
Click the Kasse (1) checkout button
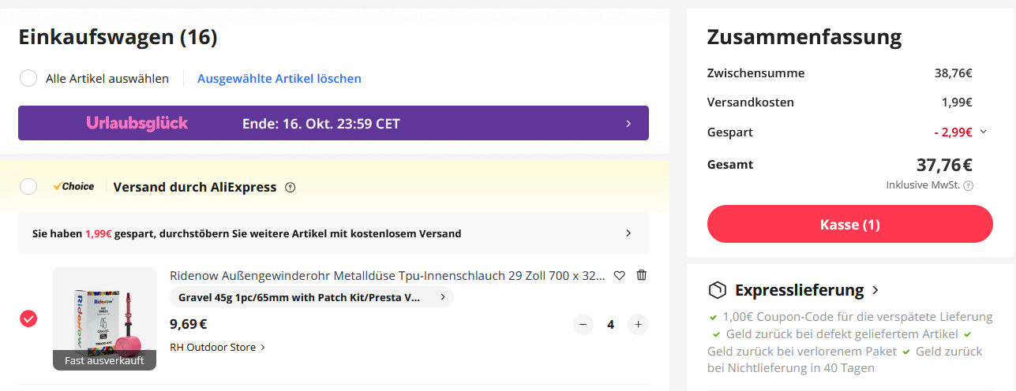tap(849, 225)
